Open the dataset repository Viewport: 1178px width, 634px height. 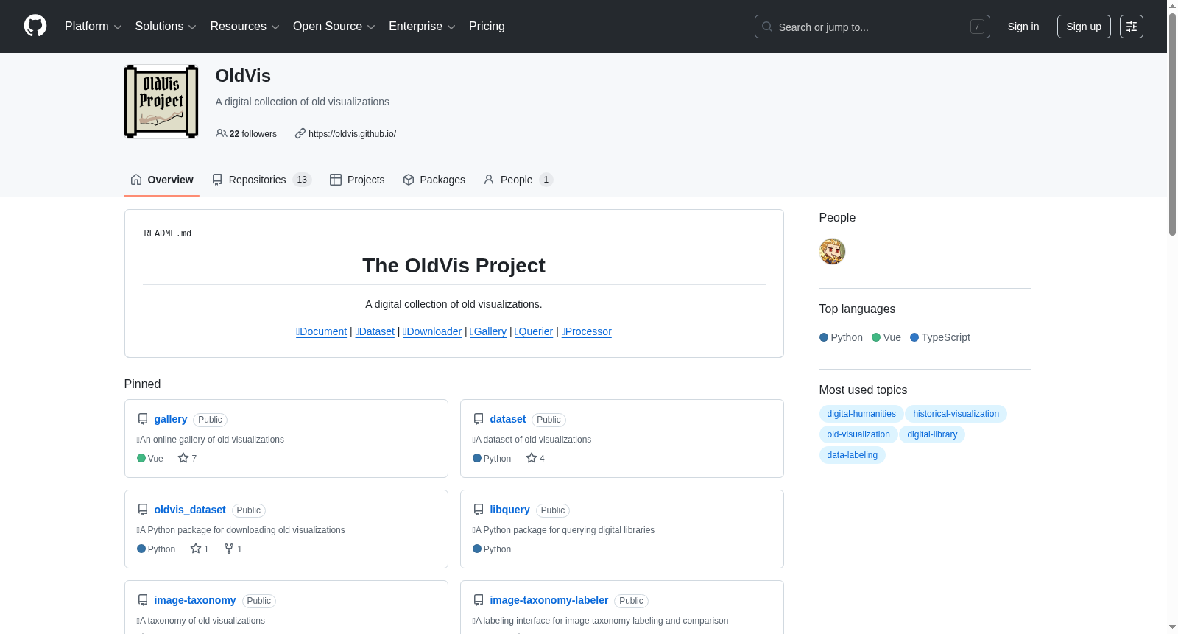tap(508, 419)
